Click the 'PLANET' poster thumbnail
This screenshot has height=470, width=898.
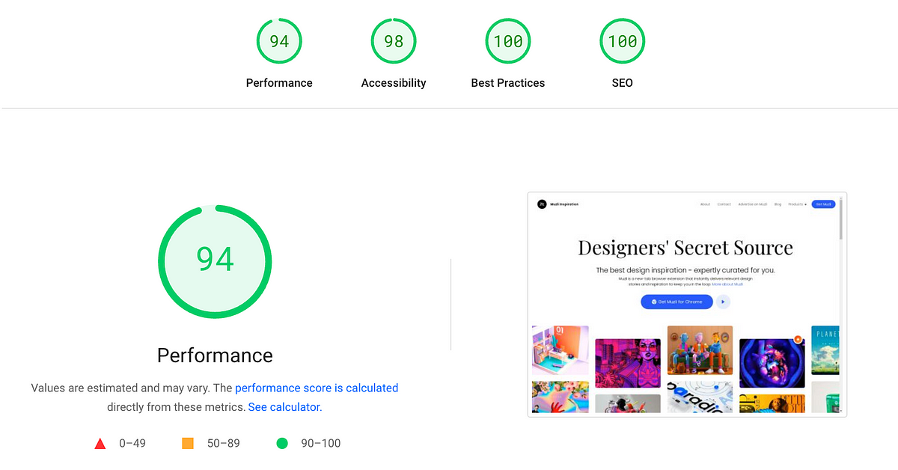[x=825, y=350]
